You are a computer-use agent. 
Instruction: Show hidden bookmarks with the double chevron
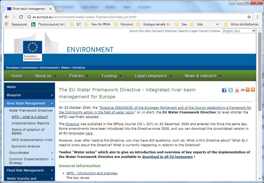pyautogui.click(x=217, y=24)
